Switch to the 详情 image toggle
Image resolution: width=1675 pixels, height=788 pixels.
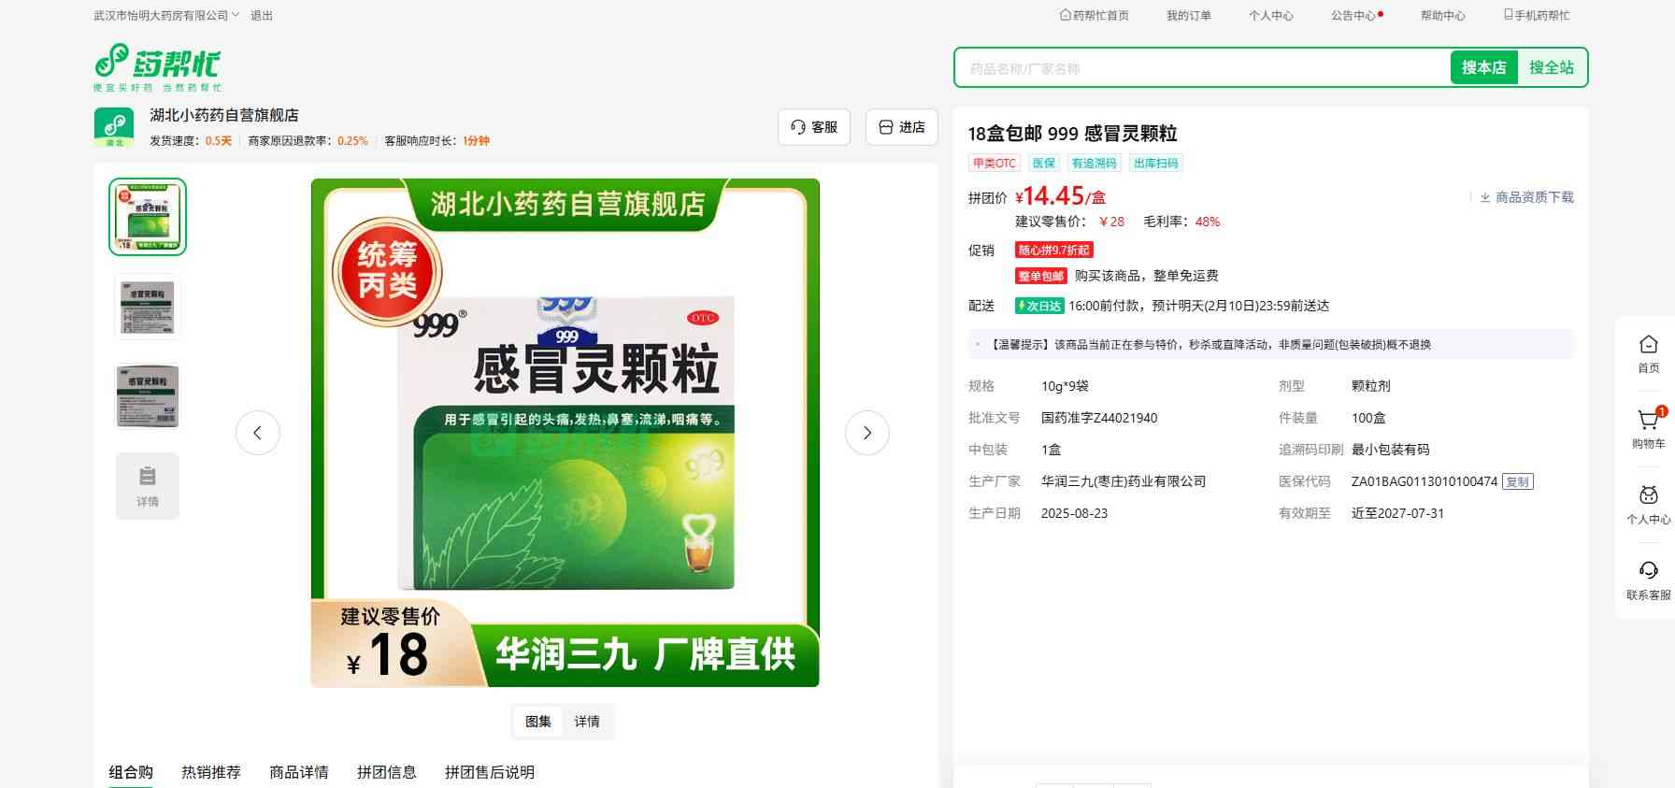click(x=587, y=722)
